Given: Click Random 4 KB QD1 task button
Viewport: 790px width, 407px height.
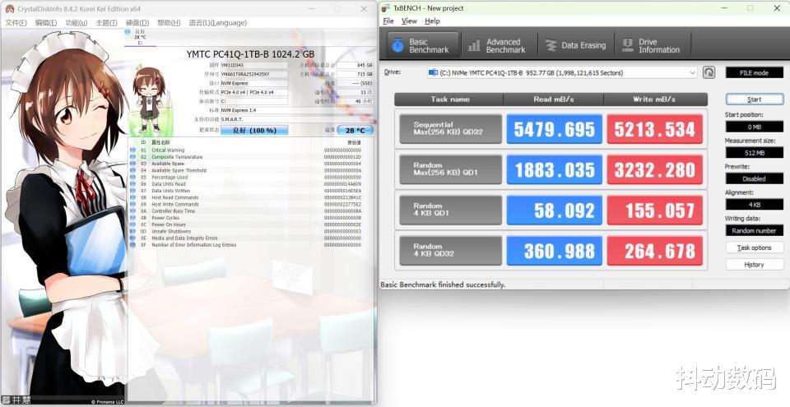Looking at the screenshot, I should [450, 210].
